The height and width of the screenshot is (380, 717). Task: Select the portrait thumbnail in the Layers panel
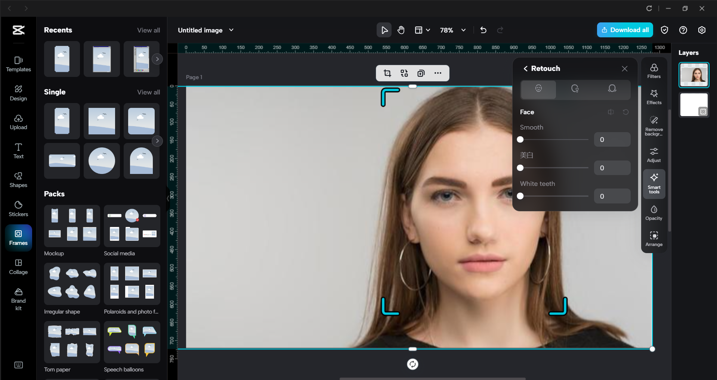pos(693,75)
